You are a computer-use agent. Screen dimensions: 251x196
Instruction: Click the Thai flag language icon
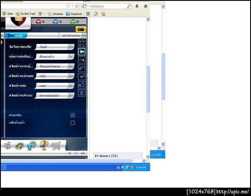click(x=83, y=153)
